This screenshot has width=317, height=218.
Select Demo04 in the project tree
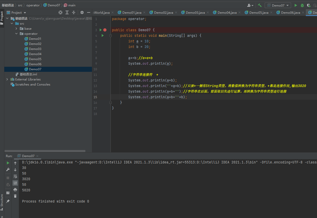pyautogui.click(x=35, y=54)
